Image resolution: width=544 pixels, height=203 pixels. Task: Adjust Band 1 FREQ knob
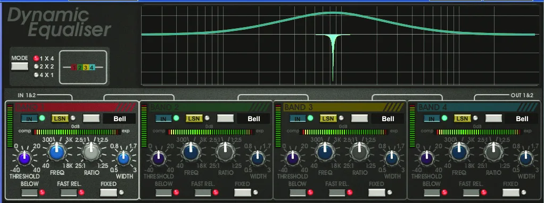click(x=57, y=152)
